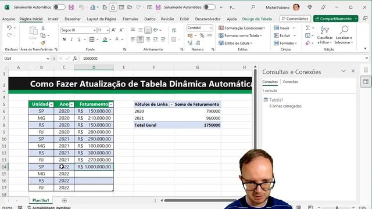The width and height of the screenshot is (372, 209).
Task: Open the Ano column filter dropdown
Action: pyautogui.click(x=71, y=105)
